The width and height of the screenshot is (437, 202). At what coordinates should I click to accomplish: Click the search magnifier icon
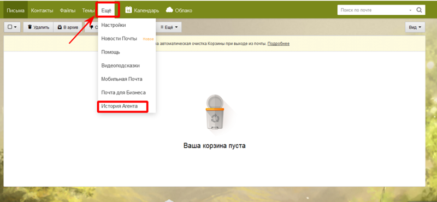(419, 10)
